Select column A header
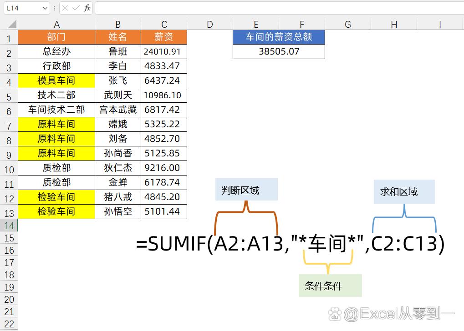 click(x=56, y=24)
